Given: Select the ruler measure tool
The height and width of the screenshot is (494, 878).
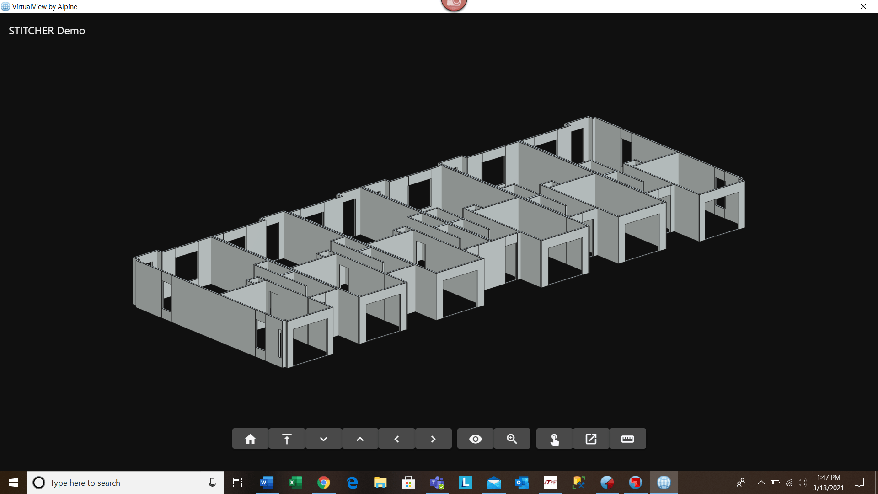Looking at the screenshot, I should (627, 439).
